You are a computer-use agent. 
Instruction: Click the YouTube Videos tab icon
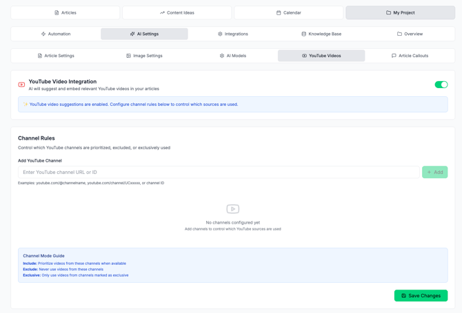click(304, 56)
